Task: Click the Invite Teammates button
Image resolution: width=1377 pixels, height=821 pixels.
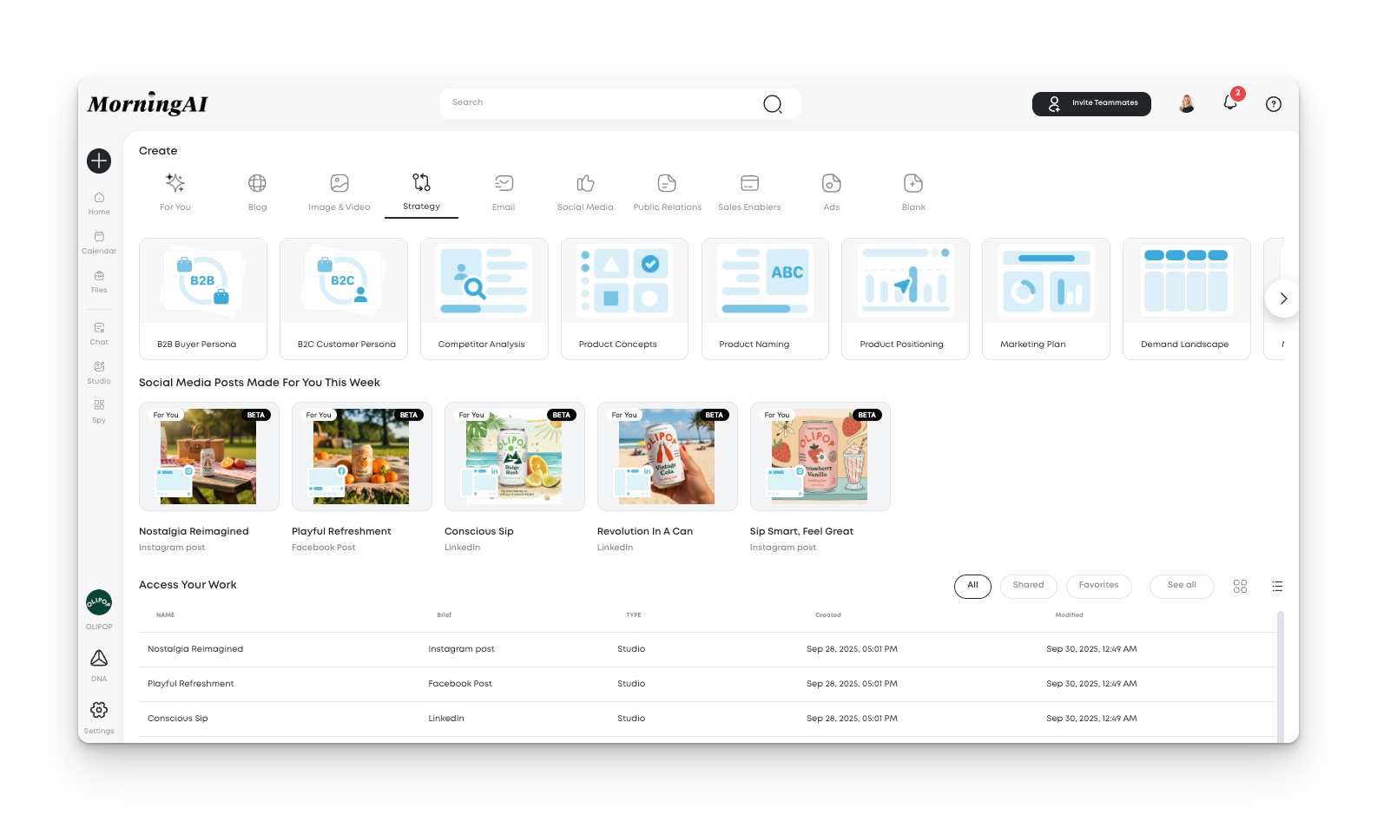Action: pyautogui.click(x=1091, y=103)
